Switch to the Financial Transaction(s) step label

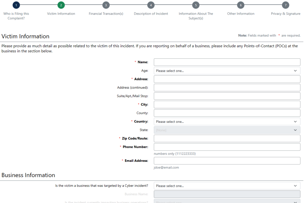coord(106,13)
